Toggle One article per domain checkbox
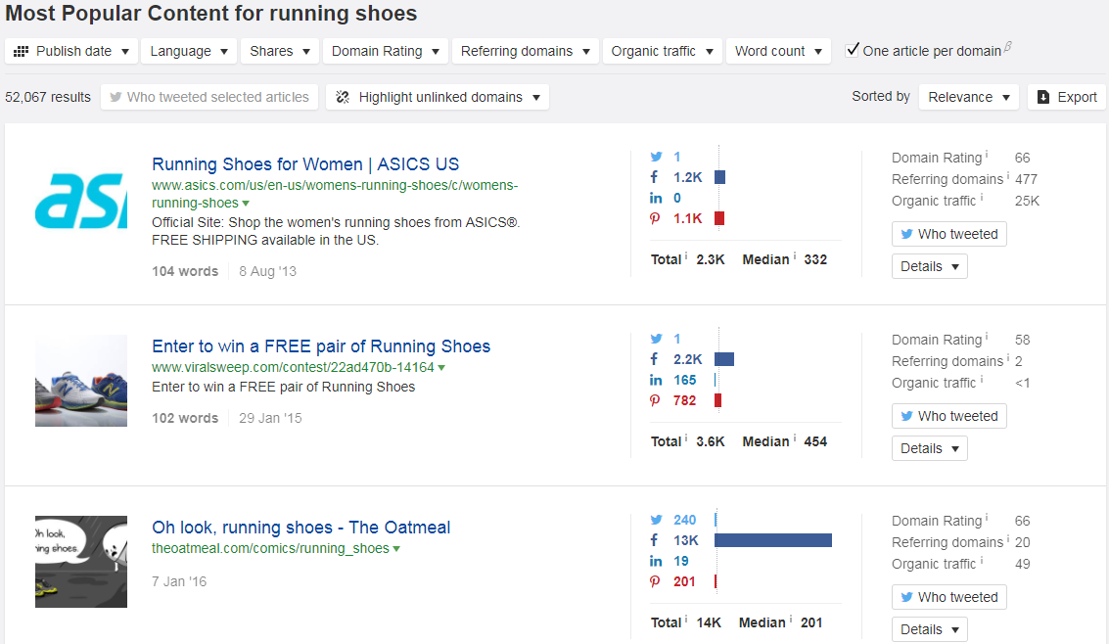This screenshot has width=1109, height=644. 853,50
